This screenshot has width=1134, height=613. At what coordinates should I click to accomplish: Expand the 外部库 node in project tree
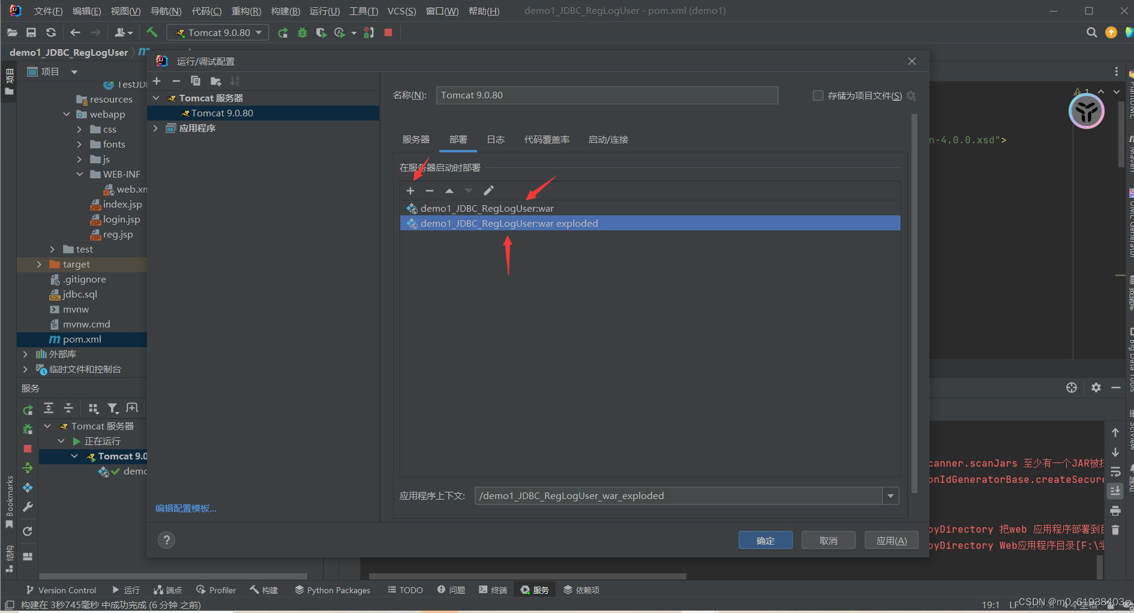25,354
